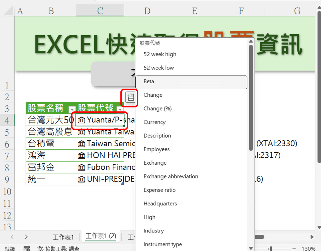Viewport: 321px width, 251px height.
Task: Select row 6 header
Action: [7, 144]
